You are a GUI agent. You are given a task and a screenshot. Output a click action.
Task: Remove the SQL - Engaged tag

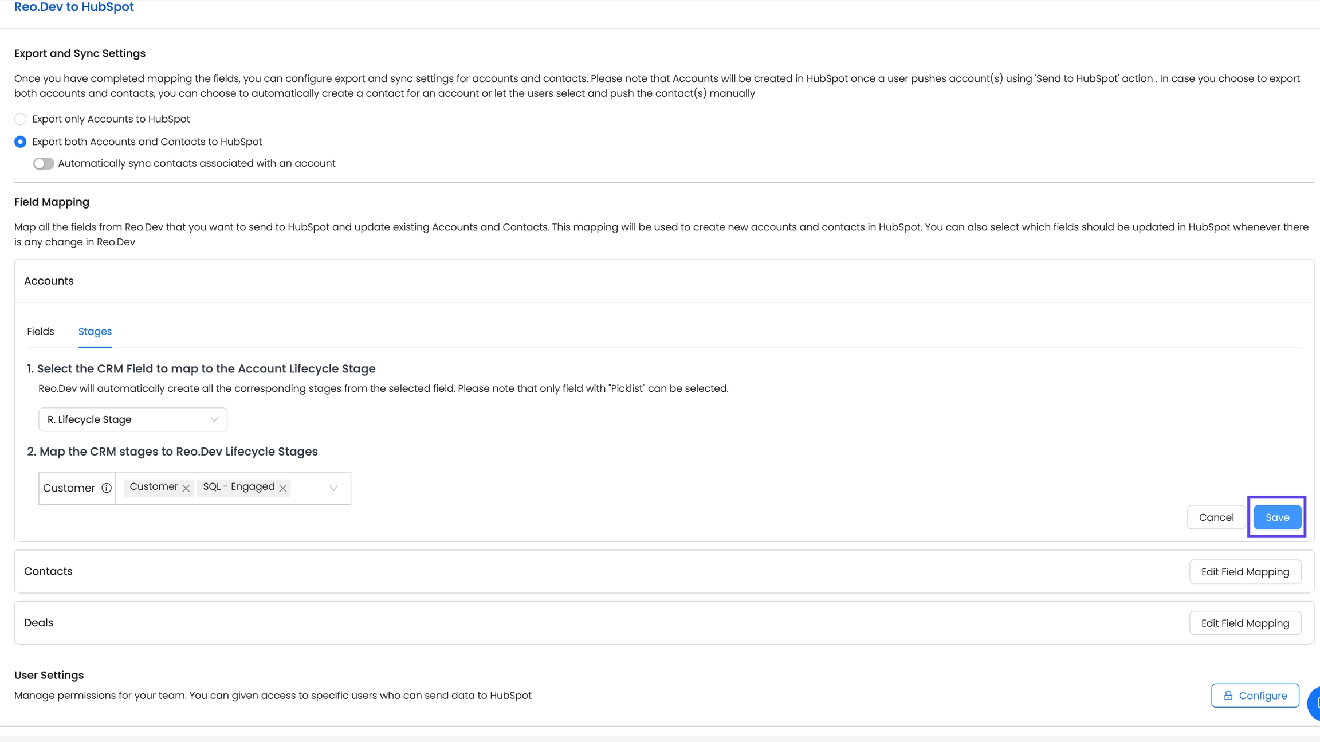click(x=283, y=488)
